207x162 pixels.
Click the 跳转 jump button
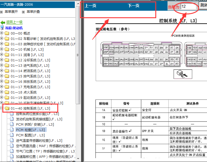(x=203, y=5)
